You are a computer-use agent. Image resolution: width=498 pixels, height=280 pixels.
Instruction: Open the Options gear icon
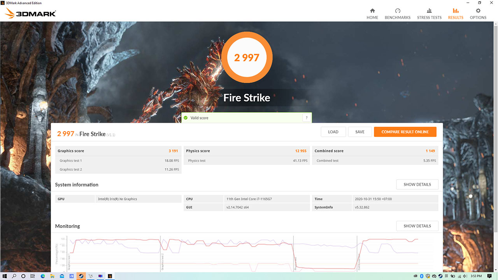pyautogui.click(x=478, y=10)
